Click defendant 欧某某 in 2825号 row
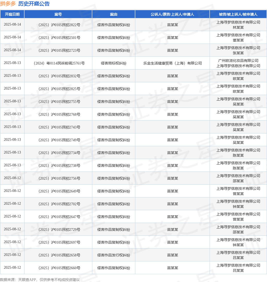The height and width of the screenshot is (282, 267). click(x=238, y=91)
